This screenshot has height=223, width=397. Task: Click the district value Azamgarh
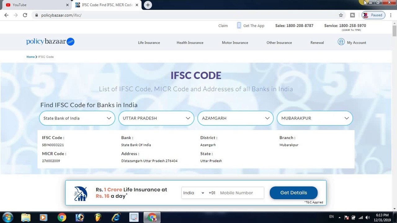click(208, 145)
